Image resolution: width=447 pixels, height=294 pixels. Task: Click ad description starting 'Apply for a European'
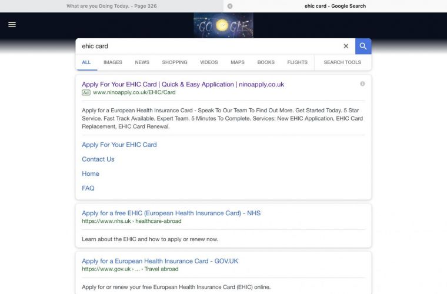click(x=222, y=118)
